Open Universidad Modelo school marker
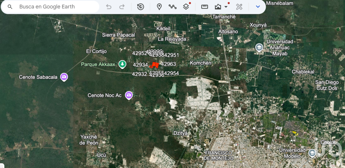Viewport: 345px width, 168px height. point(312,153)
